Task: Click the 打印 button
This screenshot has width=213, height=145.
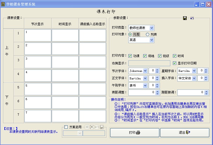Action: [135, 133]
